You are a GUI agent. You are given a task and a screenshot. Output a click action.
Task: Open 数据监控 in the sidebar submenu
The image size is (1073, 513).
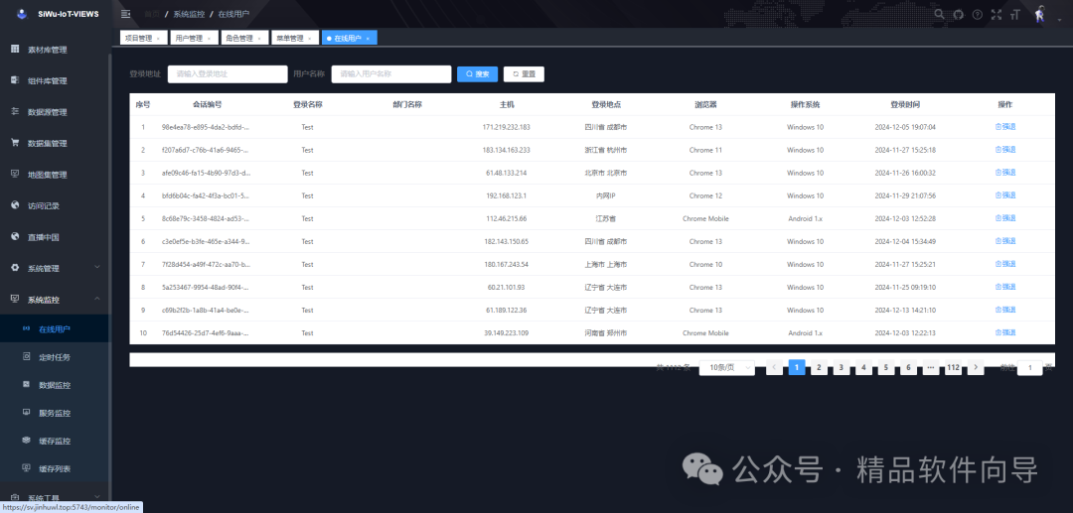tap(55, 385)
